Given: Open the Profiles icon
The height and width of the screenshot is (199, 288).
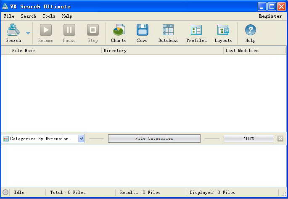Looking at the screenshot, I should pos(196,30).
